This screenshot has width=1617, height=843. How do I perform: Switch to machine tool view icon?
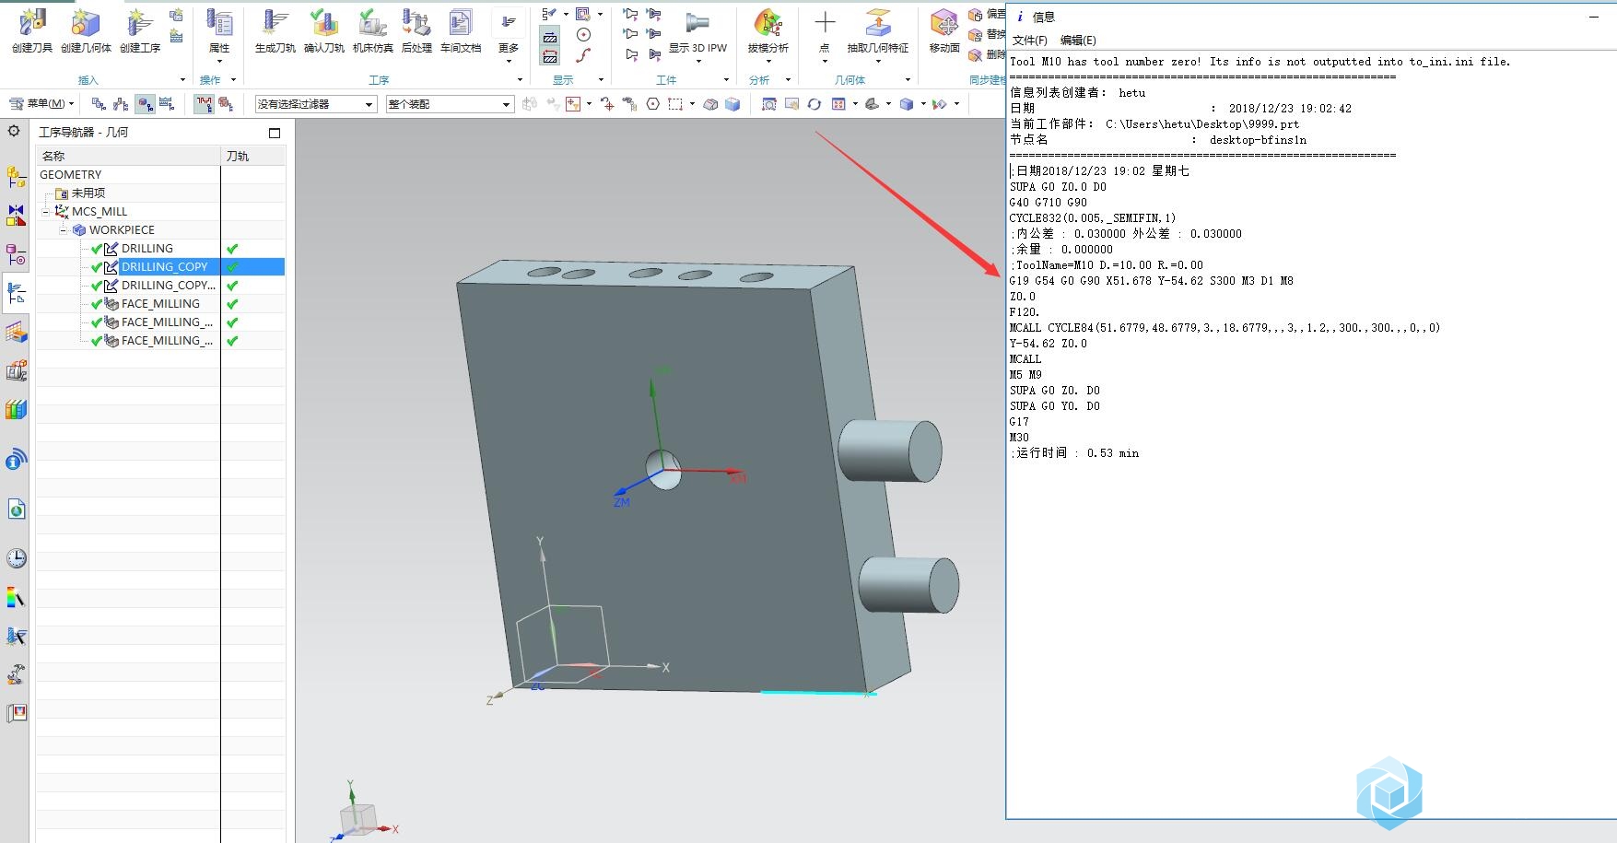click(121, 104)
